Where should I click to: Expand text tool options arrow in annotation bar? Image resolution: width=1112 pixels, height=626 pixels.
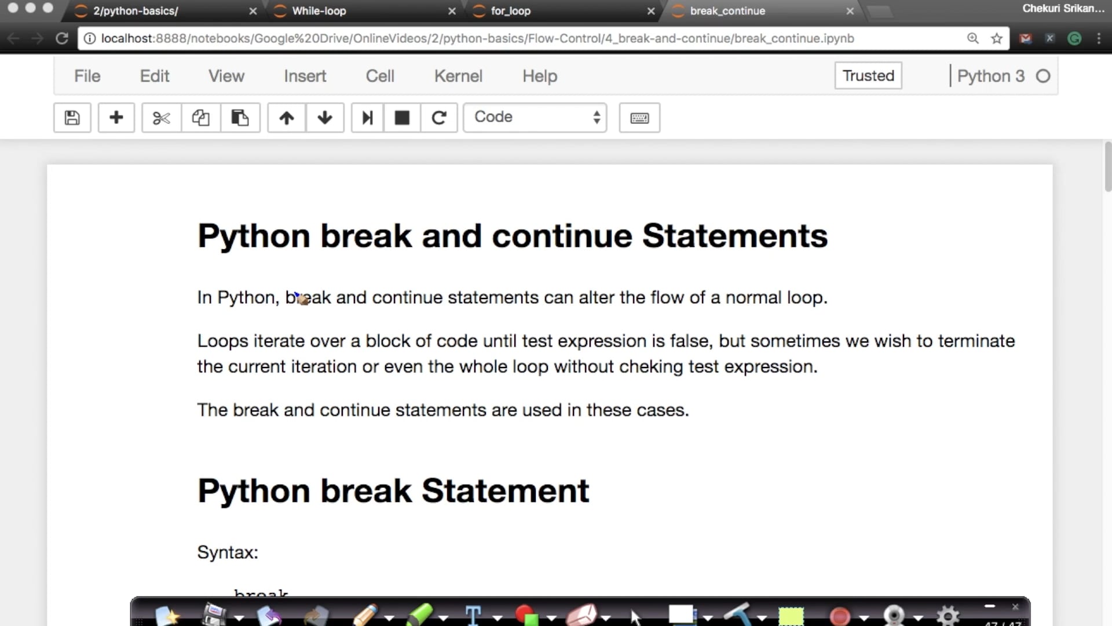(x=498, y=618)
